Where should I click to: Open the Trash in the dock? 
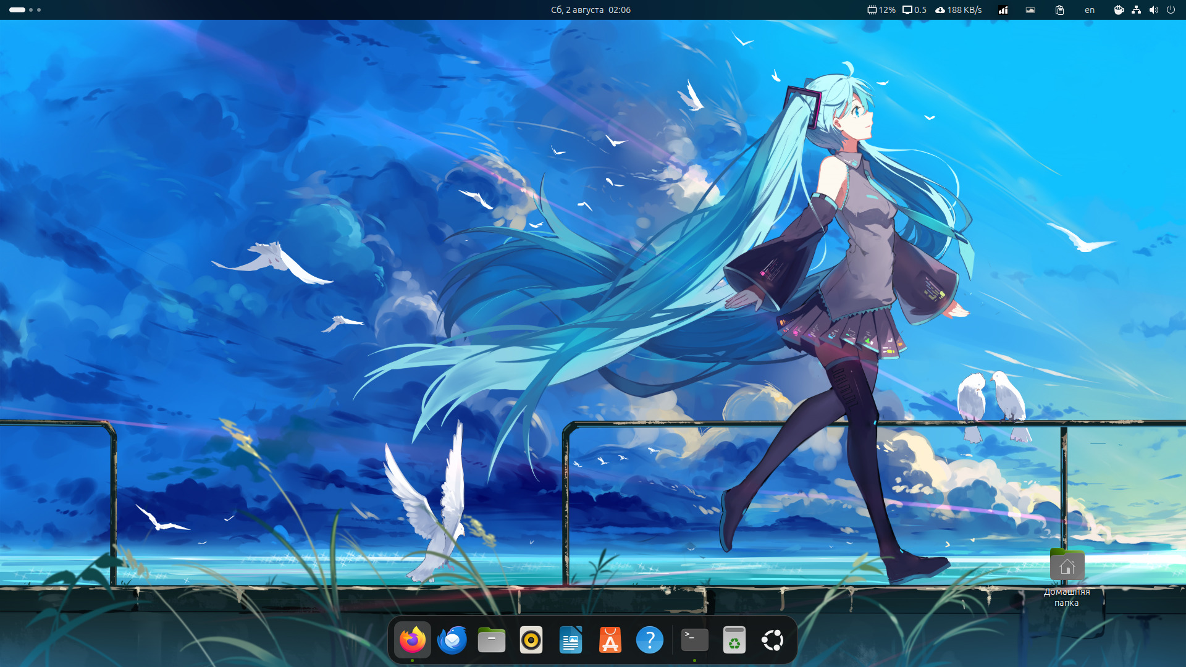pyautogui.click(x=734, y=640)
